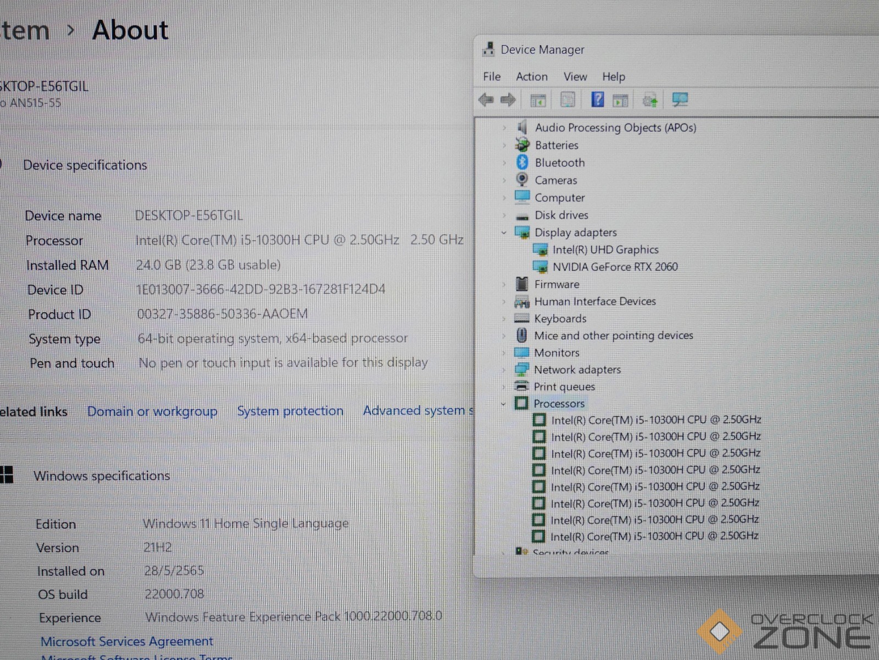Expand the Monitors tree node

coord(504,353)
